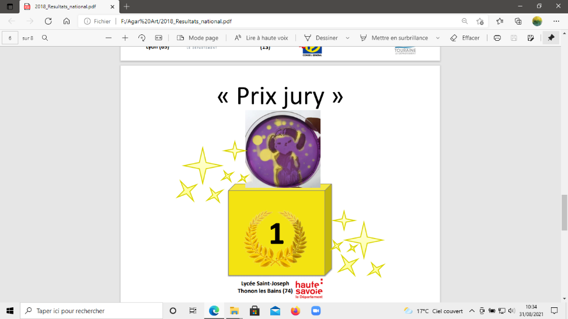
Task: Open the notification center
Action: point(555,311)
